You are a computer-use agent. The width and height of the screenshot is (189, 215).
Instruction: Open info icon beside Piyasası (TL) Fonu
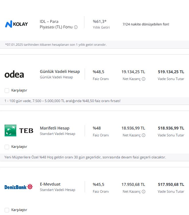pos(76,27)
